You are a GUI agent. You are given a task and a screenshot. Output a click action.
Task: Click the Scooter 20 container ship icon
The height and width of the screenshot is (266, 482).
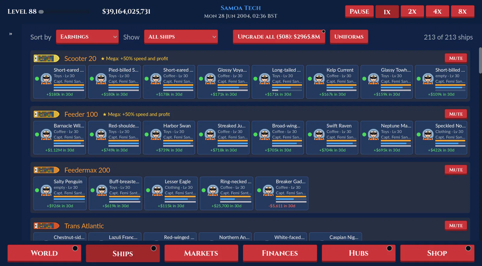pos(46,58)
